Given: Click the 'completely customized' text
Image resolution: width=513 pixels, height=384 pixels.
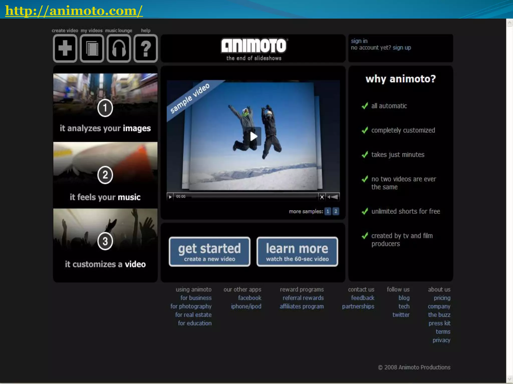Looking at the screenshot, I should coord(403,130).
